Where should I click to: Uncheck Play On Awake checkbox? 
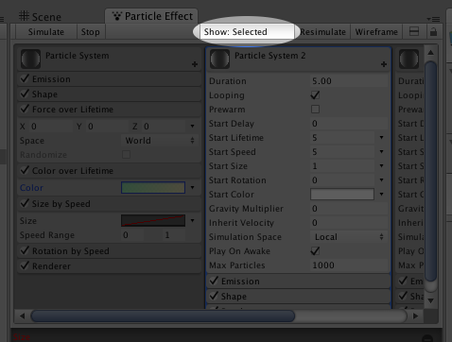315,250
